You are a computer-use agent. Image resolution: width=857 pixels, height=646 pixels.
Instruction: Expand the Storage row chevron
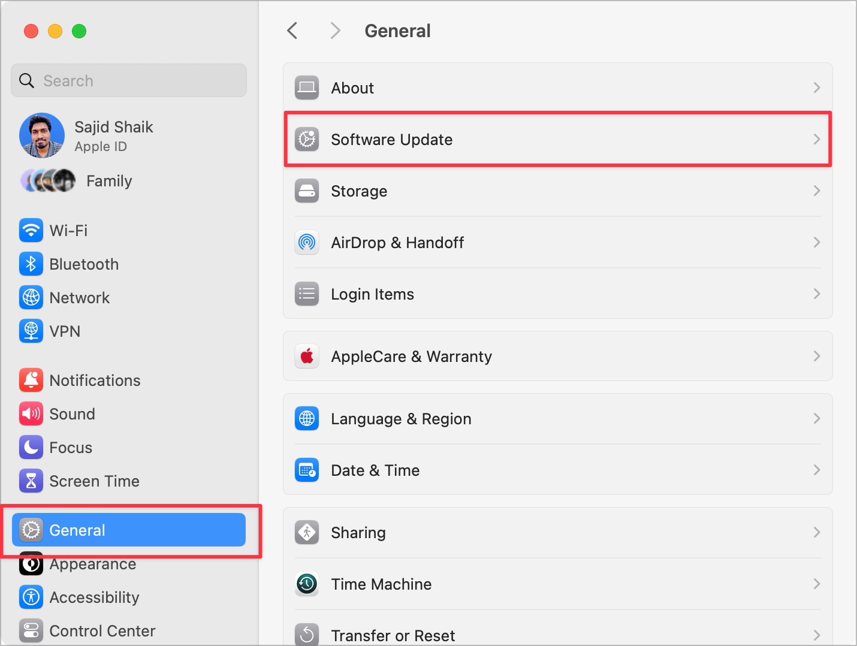[816, 191]
